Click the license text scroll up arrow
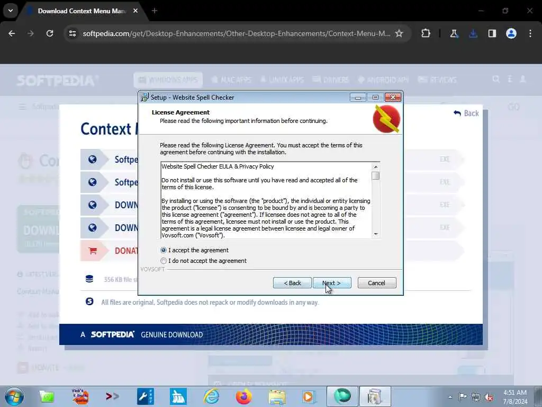542x407 pixels. click(376, 167)
